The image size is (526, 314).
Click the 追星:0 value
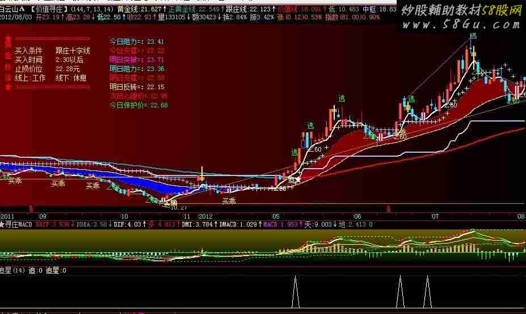click(56, 270)
